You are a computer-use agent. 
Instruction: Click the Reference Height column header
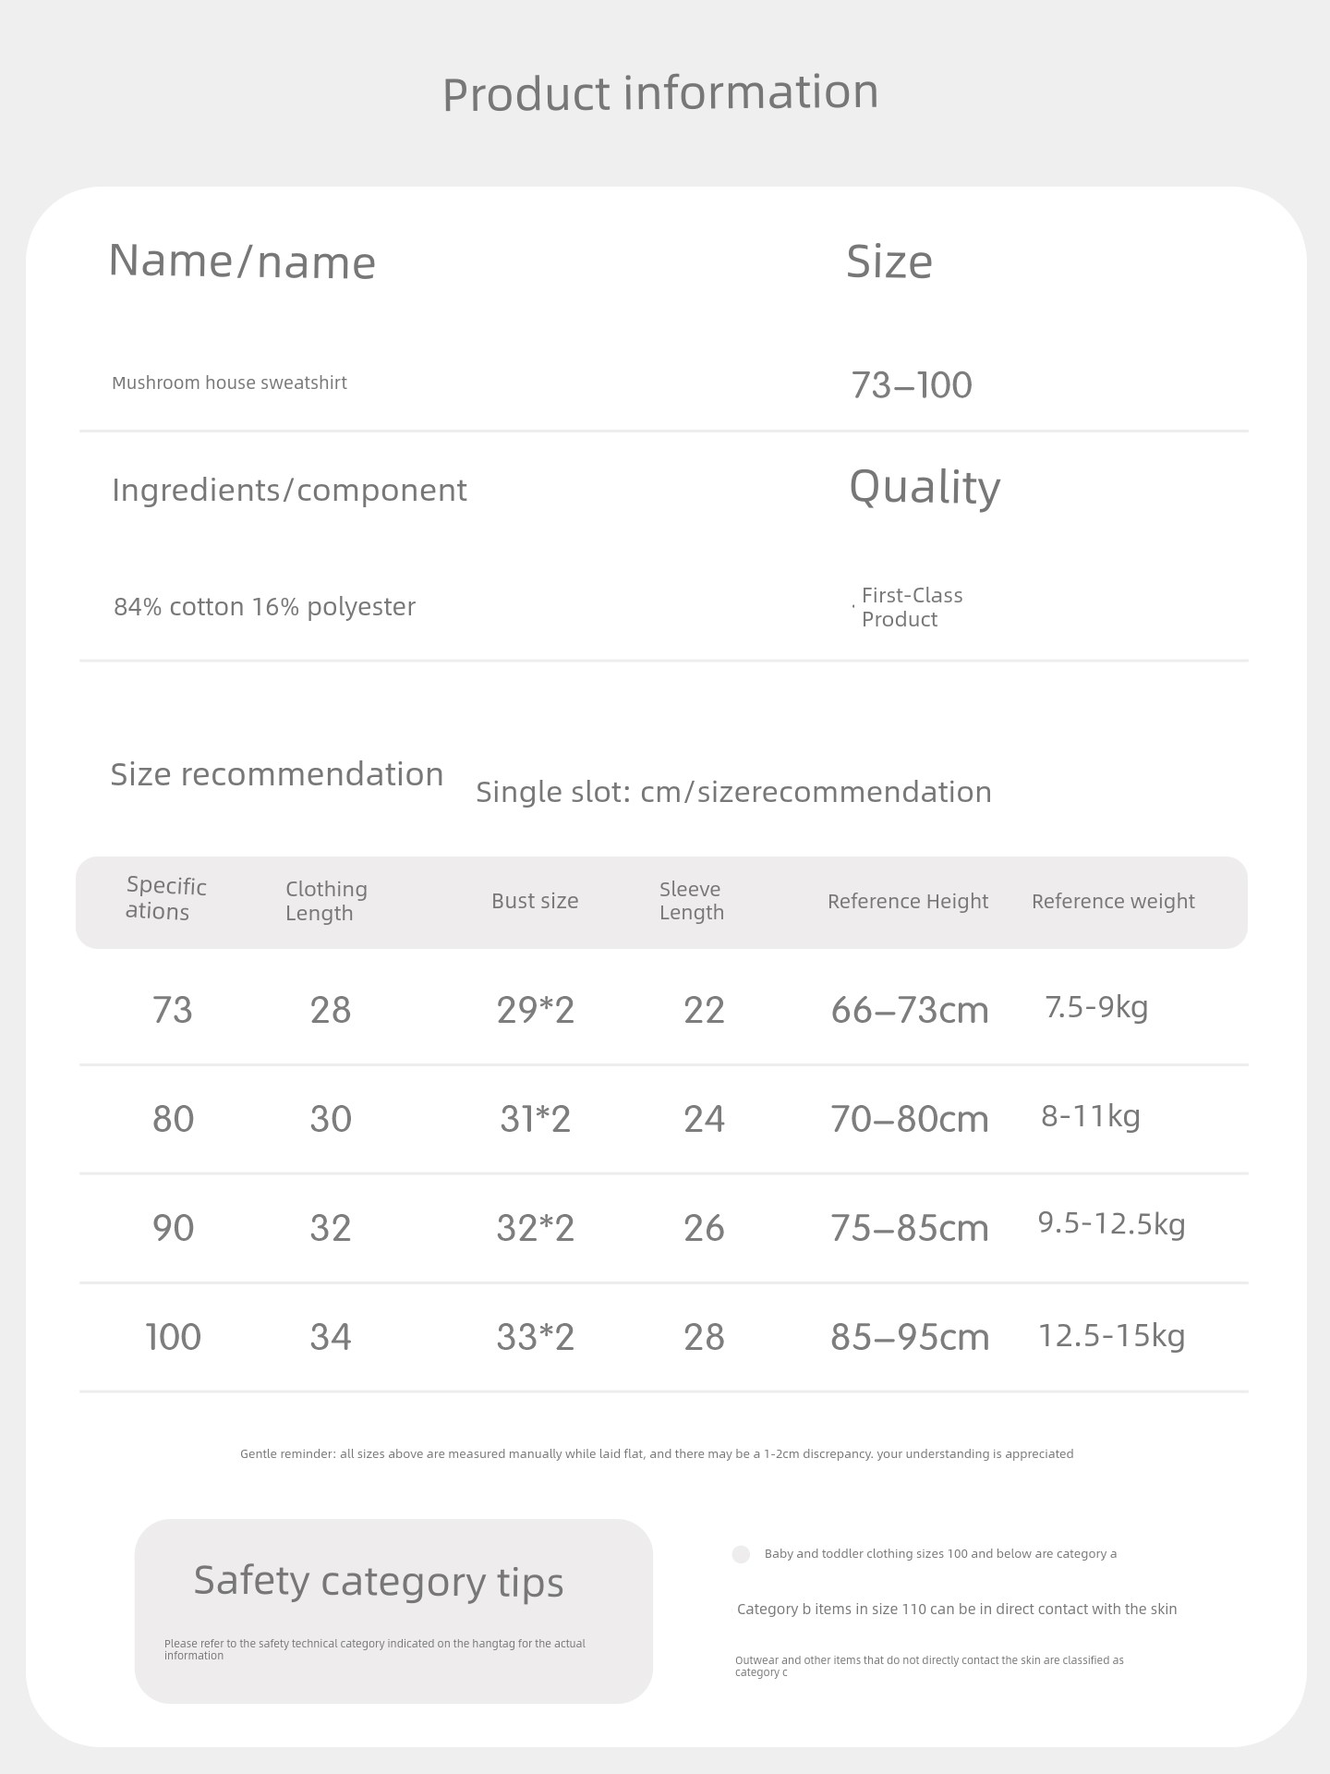click(908, 901)
